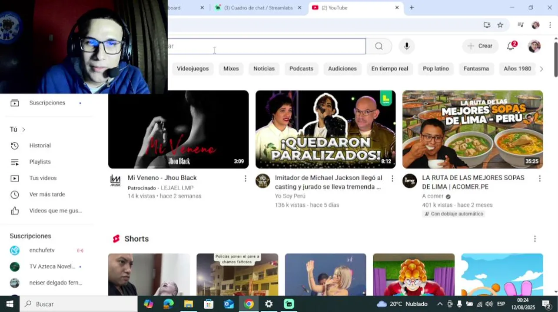Click the Windows taskbar search box
The image size is (558, 312).
[79, 304]
